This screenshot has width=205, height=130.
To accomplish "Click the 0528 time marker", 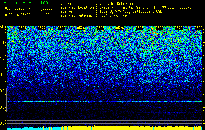I will (159, 28).
